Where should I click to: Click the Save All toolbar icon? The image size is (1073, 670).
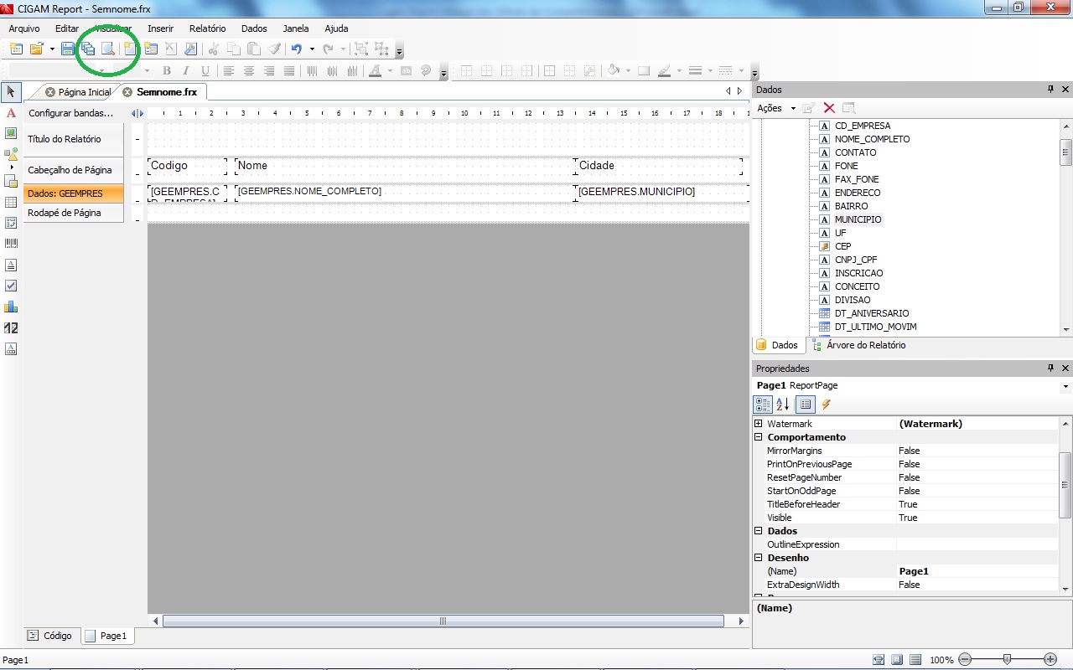[x=87, y=49]
